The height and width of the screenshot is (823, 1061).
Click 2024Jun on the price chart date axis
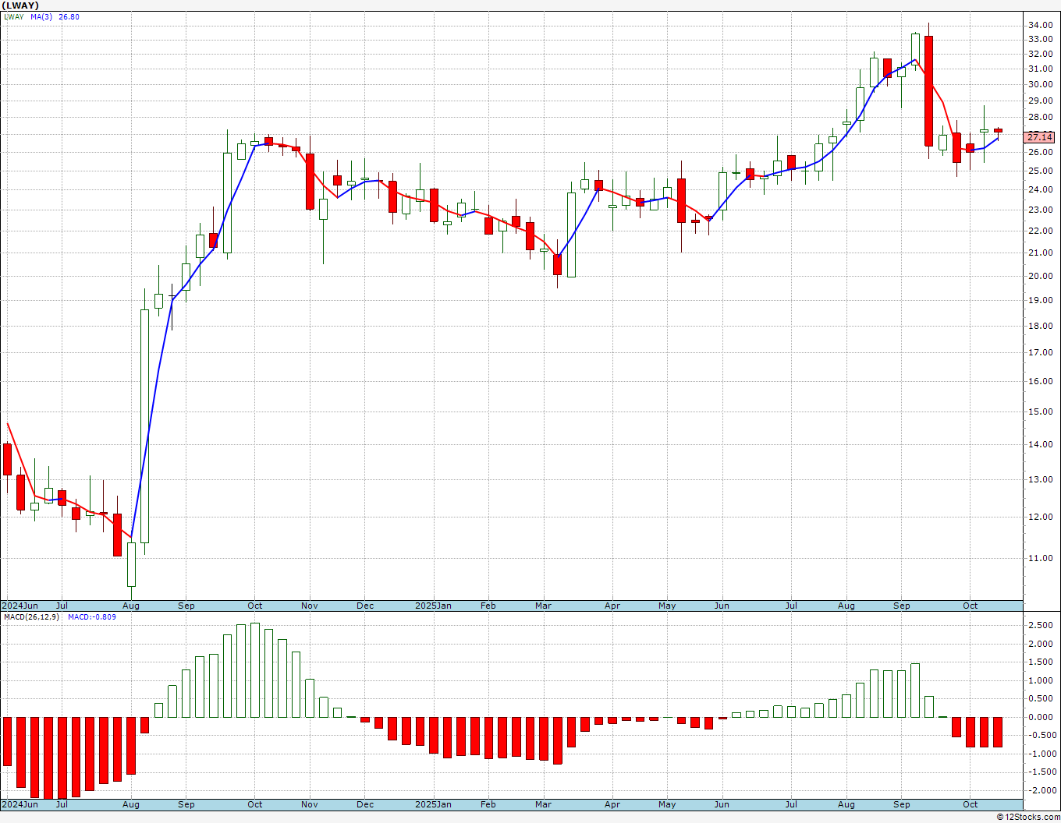20,606
